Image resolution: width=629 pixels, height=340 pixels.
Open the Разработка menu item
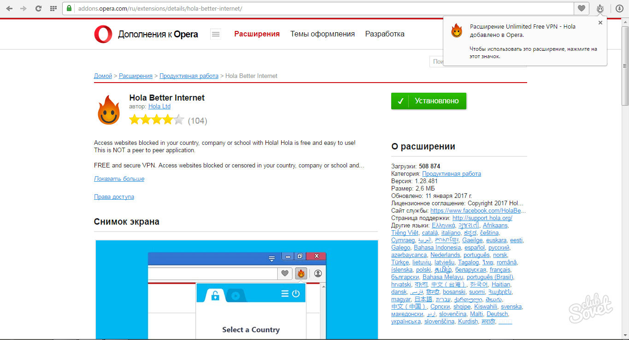[x=385, y=34]
